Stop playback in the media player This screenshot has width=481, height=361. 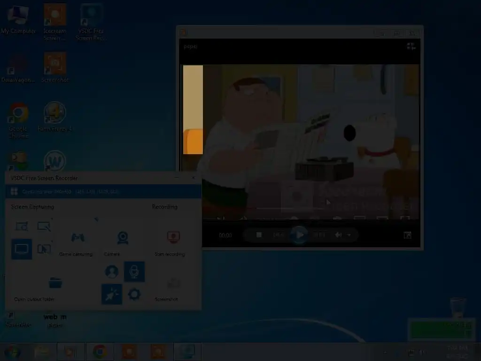coord(259,235)
